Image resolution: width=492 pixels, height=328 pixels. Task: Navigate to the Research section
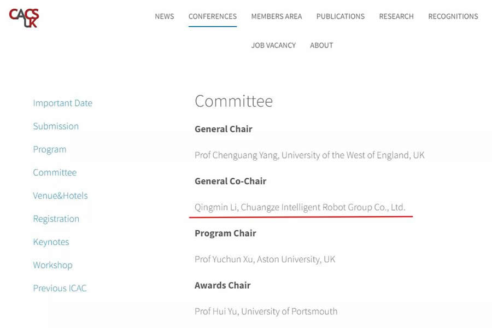point(396,16)
